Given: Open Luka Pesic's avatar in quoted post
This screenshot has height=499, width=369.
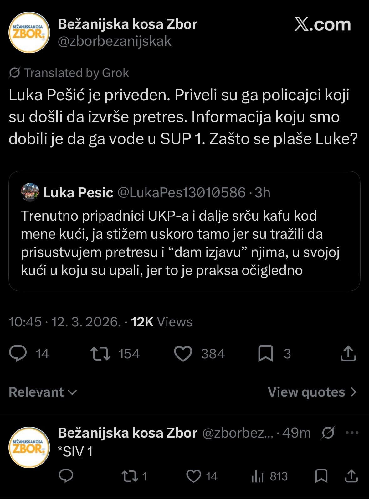Looking at the screenshot, I should pos(30,192).
